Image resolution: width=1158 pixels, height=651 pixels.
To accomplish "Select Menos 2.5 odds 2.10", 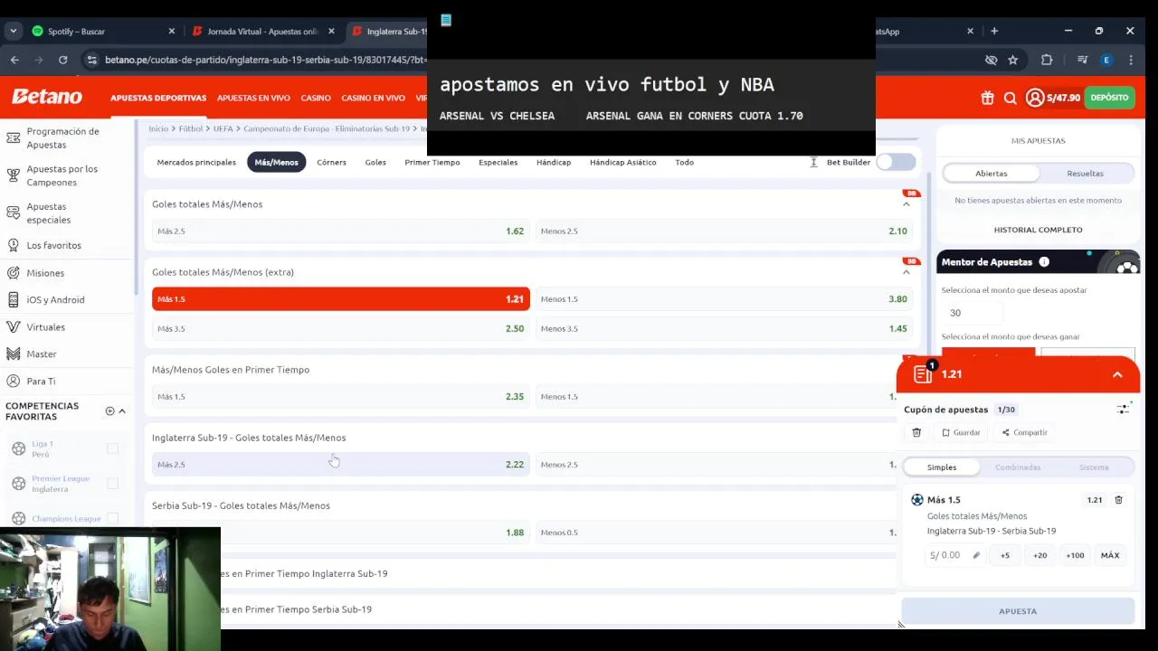I will click(724, 231).
